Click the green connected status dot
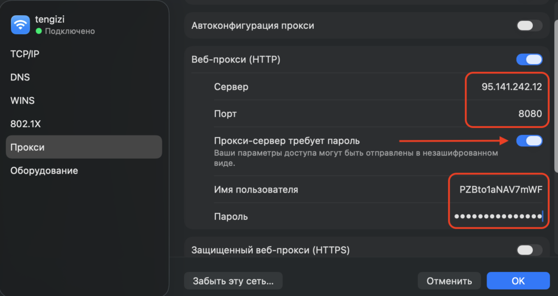 (x=39, y=32)
